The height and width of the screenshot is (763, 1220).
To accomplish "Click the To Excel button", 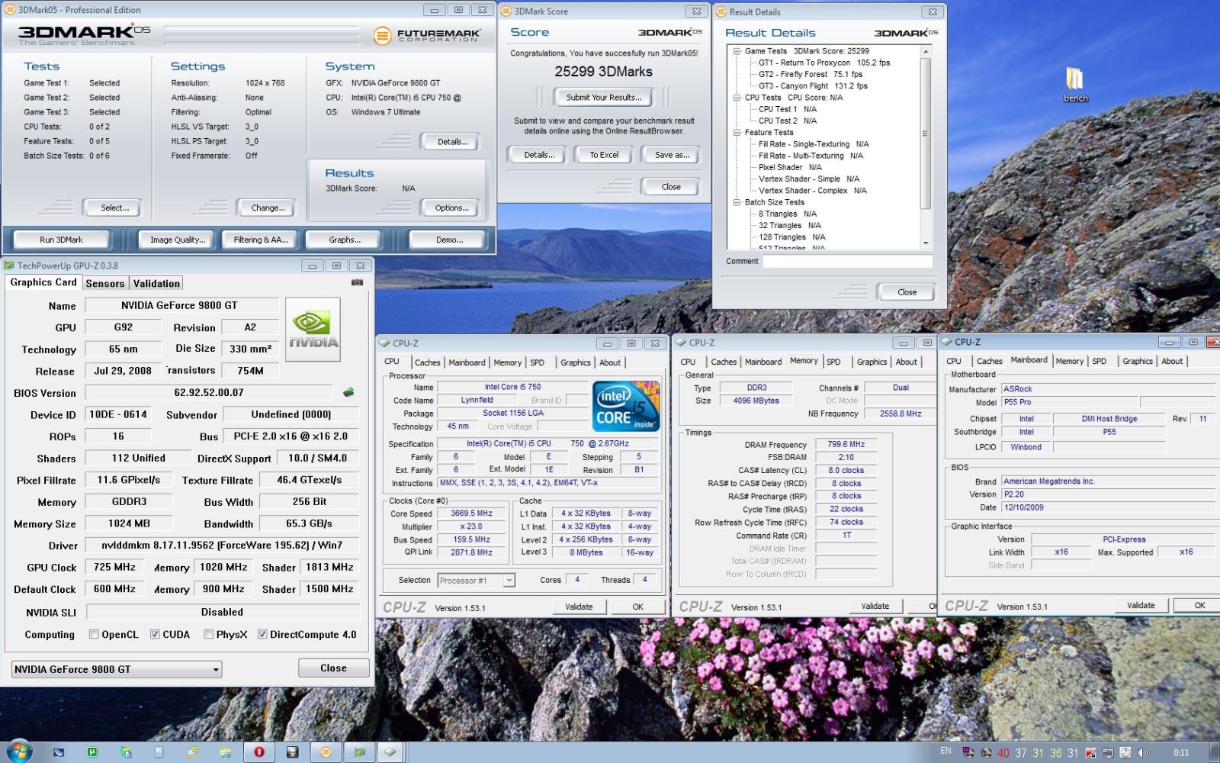I will (x=604, y=155).
